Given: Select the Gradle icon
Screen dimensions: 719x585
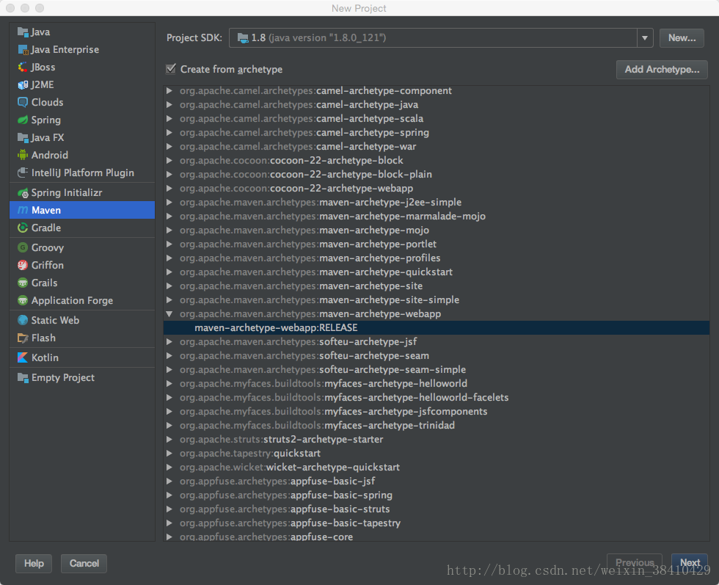Looking at the screenshot, I should coord(23,228).
